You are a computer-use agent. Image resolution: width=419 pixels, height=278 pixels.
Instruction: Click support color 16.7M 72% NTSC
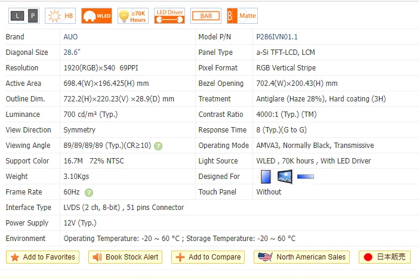click(x=94, y=160)
